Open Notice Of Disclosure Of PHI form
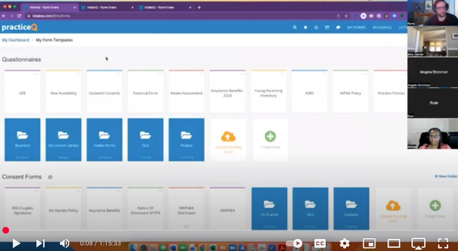458x251 pixels. (146, 208)
